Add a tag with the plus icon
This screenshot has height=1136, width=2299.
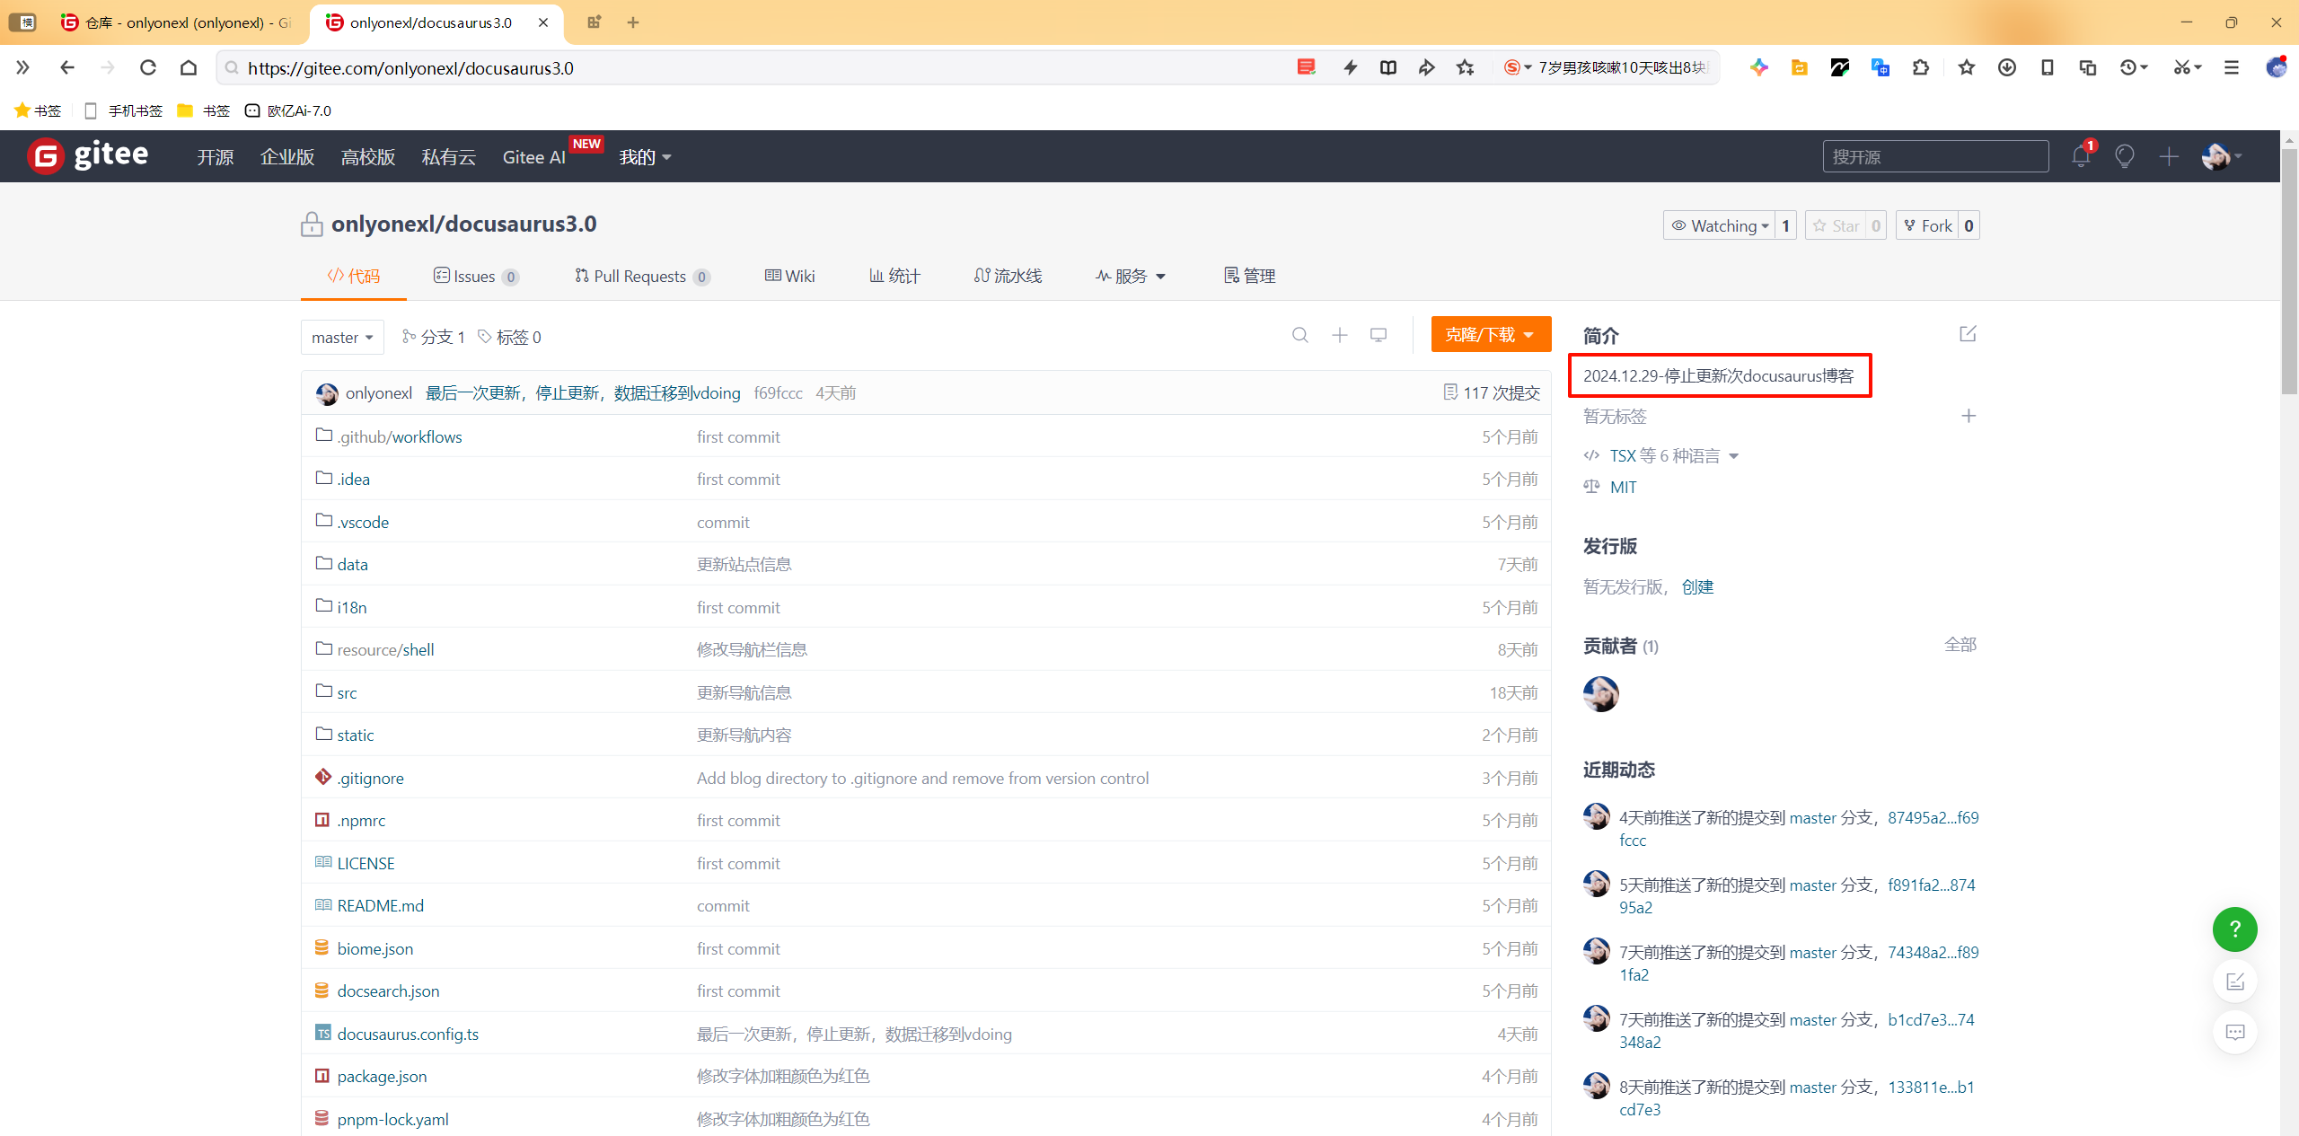(1969, 416)
